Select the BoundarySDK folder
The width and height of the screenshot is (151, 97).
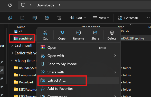pos(25,68)
